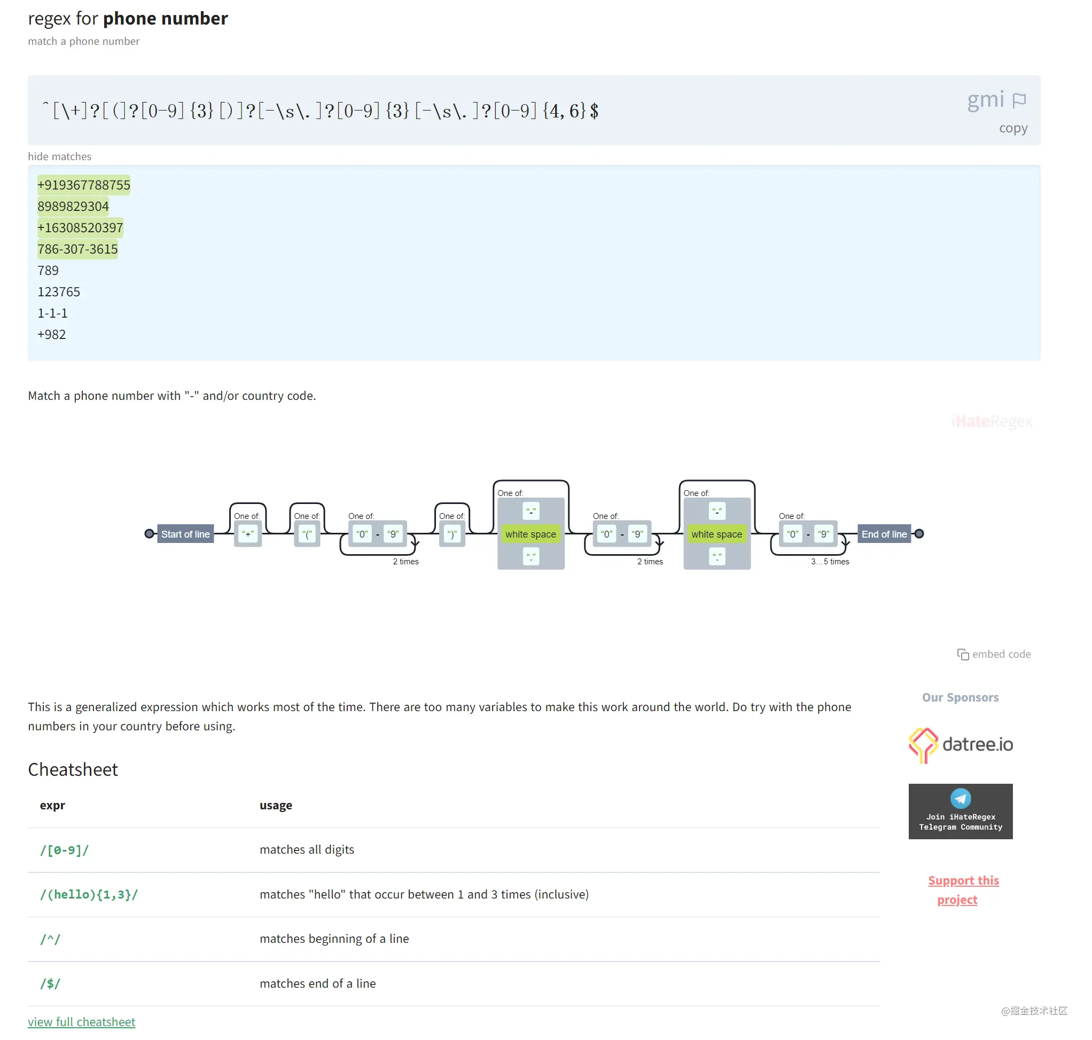Image resolution: width=1092 pixels, height=1040 pixels.
Task: Click Join iHateRegex Telegram Community banner
Action: pyautogui.click(x=961, y=822)
